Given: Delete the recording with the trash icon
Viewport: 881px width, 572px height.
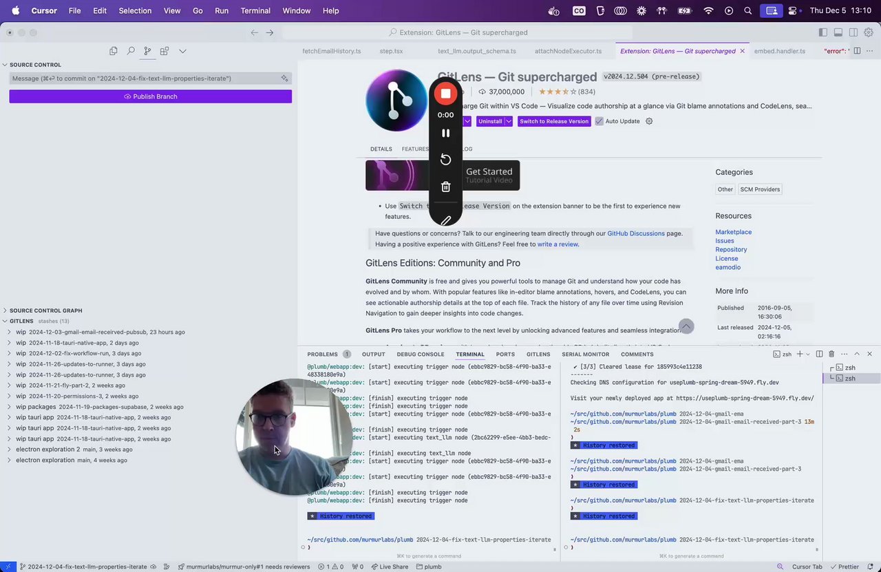Looking at the screenshot, I should [x=445, y=187].
